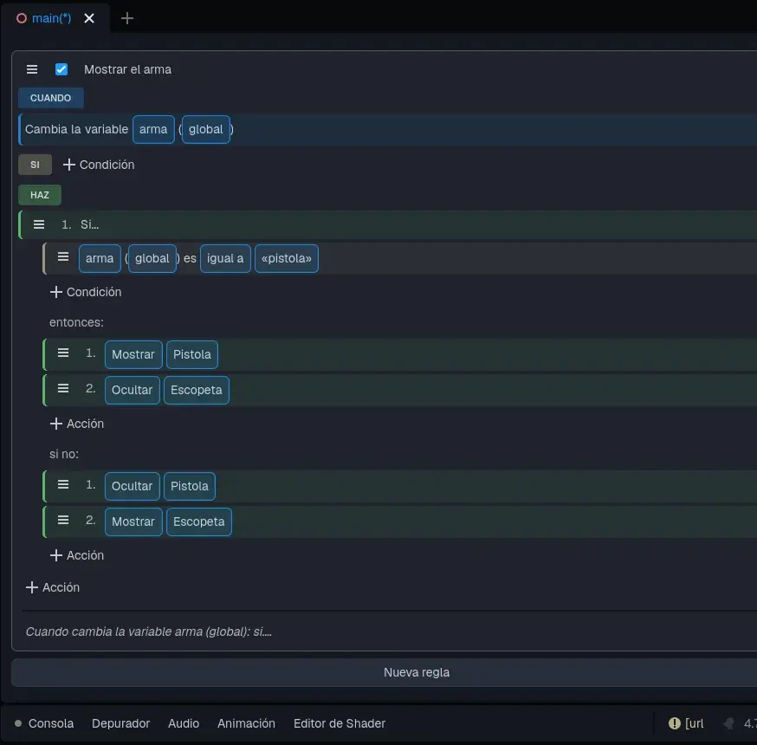Open a new tab with the plus icon
Viewport: 757px width, 745px height.
click(127, 18)
